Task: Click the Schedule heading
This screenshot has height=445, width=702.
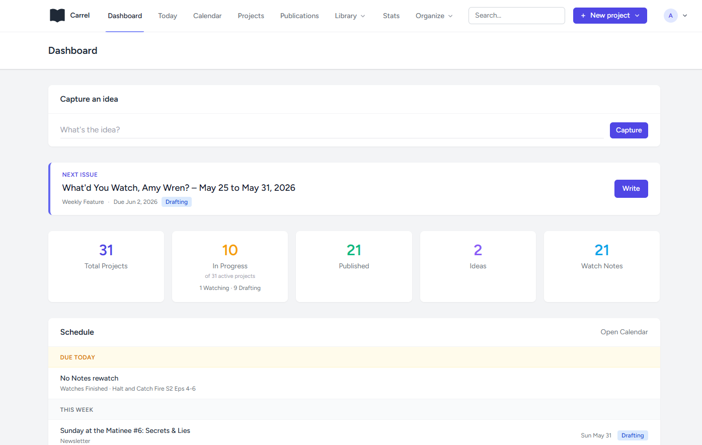Action: pyautogui.click(x=77, y=332)
